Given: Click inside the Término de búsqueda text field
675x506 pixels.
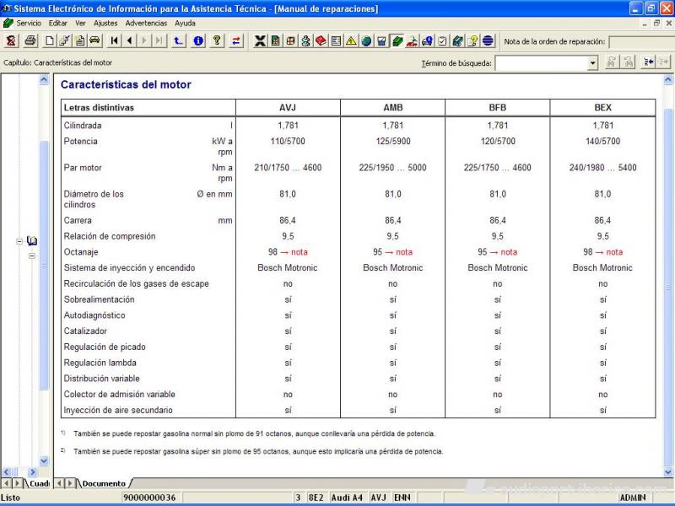Looking at the screenshot, I should [x=542, y=63].
